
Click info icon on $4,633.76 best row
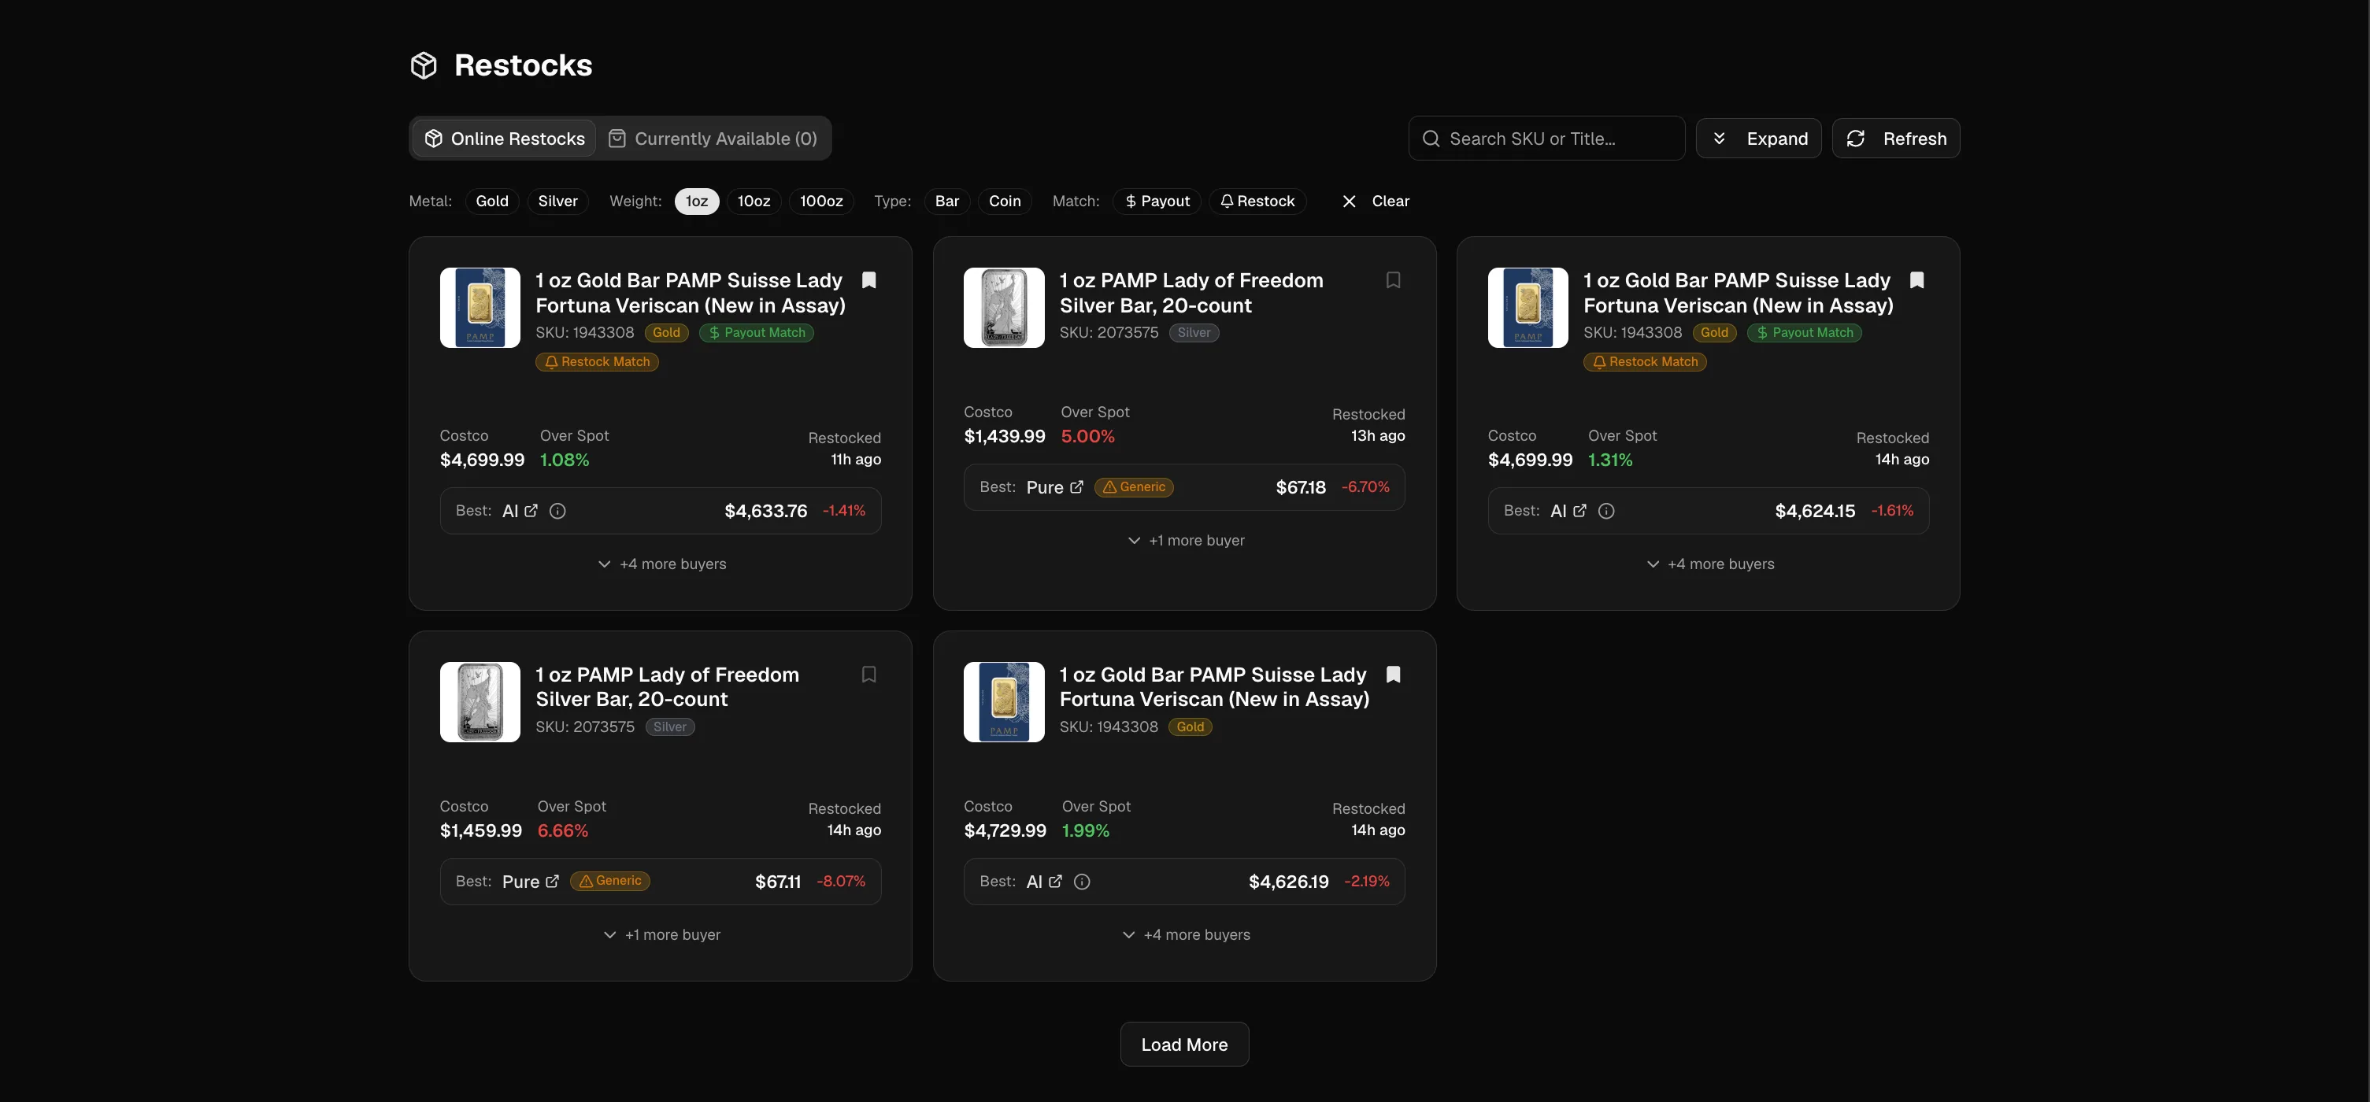click(x=557, y=511)
